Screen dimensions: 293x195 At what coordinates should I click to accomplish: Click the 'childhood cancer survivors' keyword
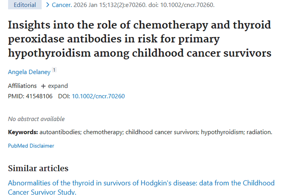162,132
